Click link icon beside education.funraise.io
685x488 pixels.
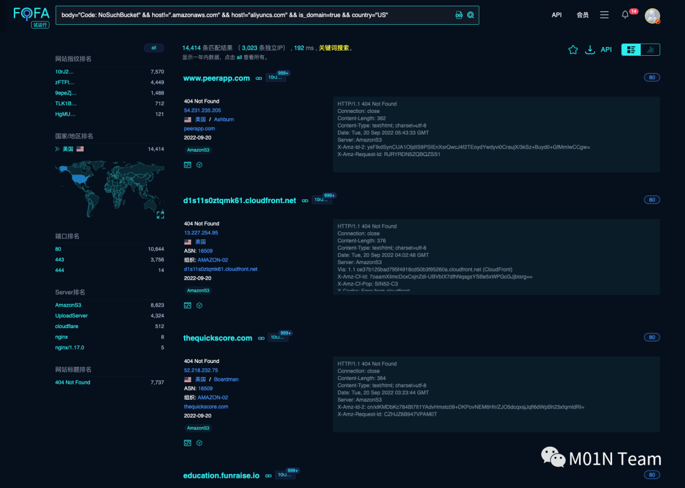(x=268, y=476)
